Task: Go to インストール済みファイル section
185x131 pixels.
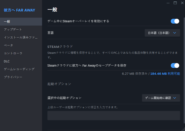Action: click(21, 37)
